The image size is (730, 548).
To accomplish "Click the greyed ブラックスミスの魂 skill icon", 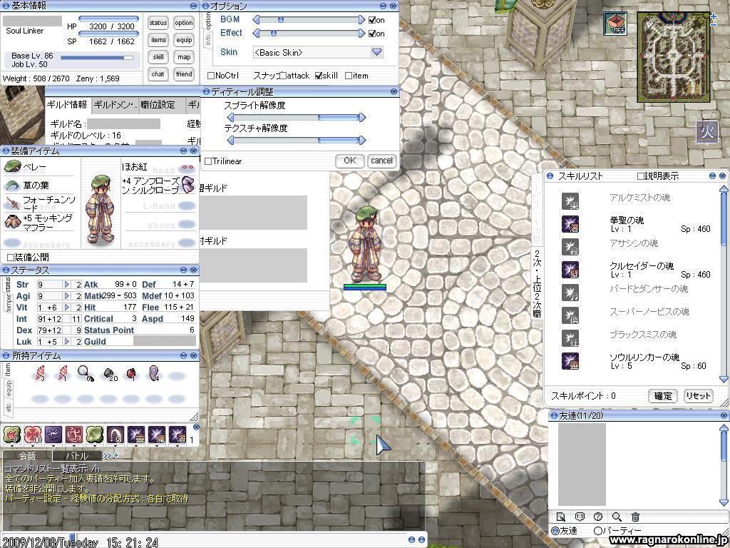I will point(570,338).
